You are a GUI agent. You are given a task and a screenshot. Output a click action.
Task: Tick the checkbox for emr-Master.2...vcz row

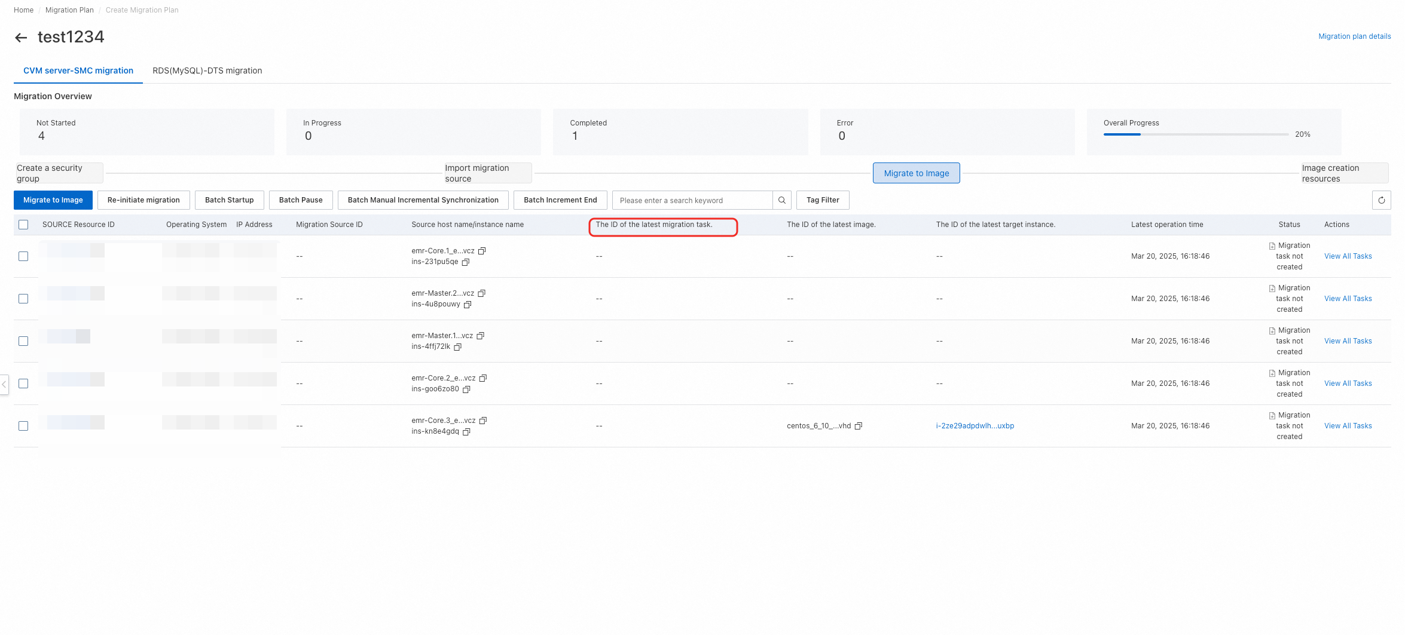point(23,299)
